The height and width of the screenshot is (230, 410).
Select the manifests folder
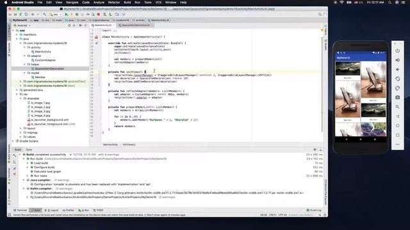pyautogui.click(x=30, y=34)
